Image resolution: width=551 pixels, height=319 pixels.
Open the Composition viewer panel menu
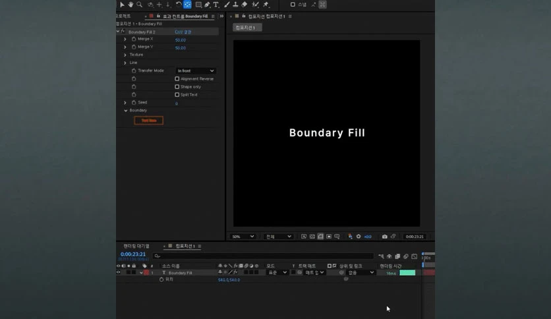pos(290,16)
